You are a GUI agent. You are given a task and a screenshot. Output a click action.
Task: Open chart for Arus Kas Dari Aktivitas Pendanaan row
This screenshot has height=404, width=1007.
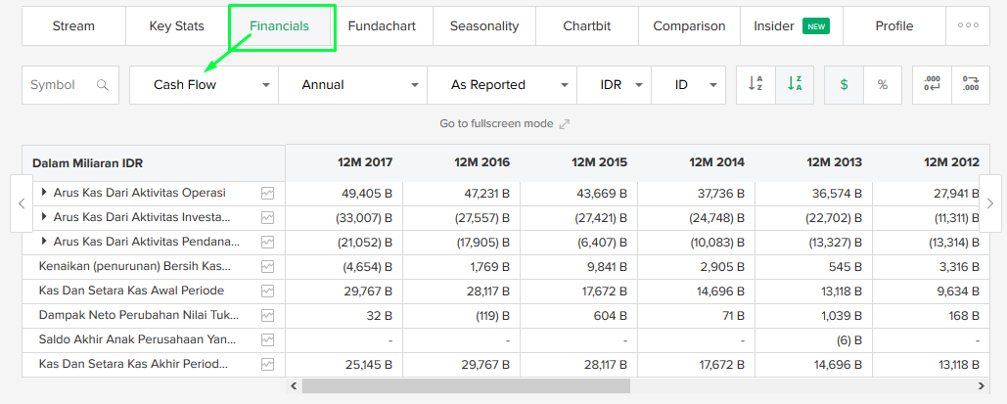(x=267, y=243)
